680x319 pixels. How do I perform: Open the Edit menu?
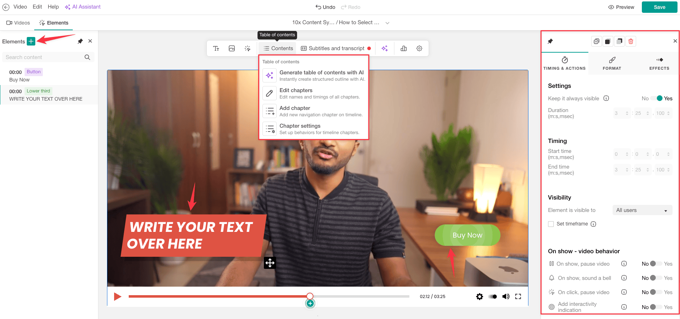point(37,7)
